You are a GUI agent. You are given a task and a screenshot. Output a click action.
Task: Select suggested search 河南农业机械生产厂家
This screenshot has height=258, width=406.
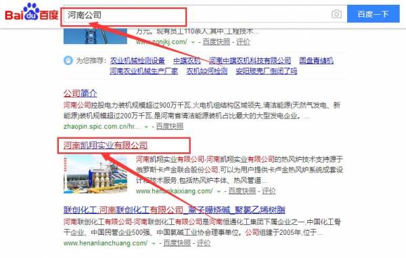point(143,71)
